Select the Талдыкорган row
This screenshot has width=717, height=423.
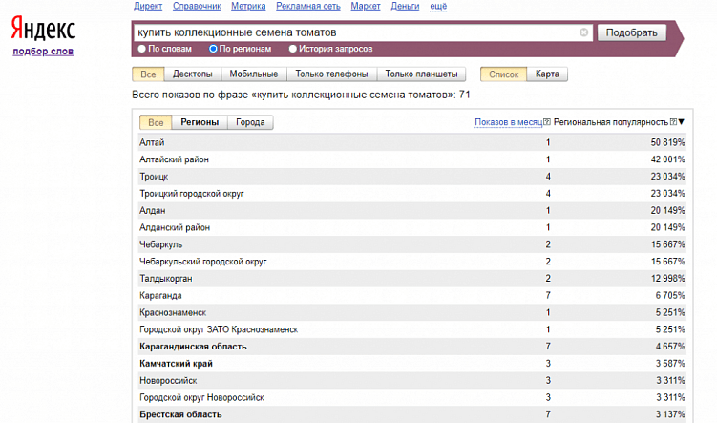coord(412,278)
